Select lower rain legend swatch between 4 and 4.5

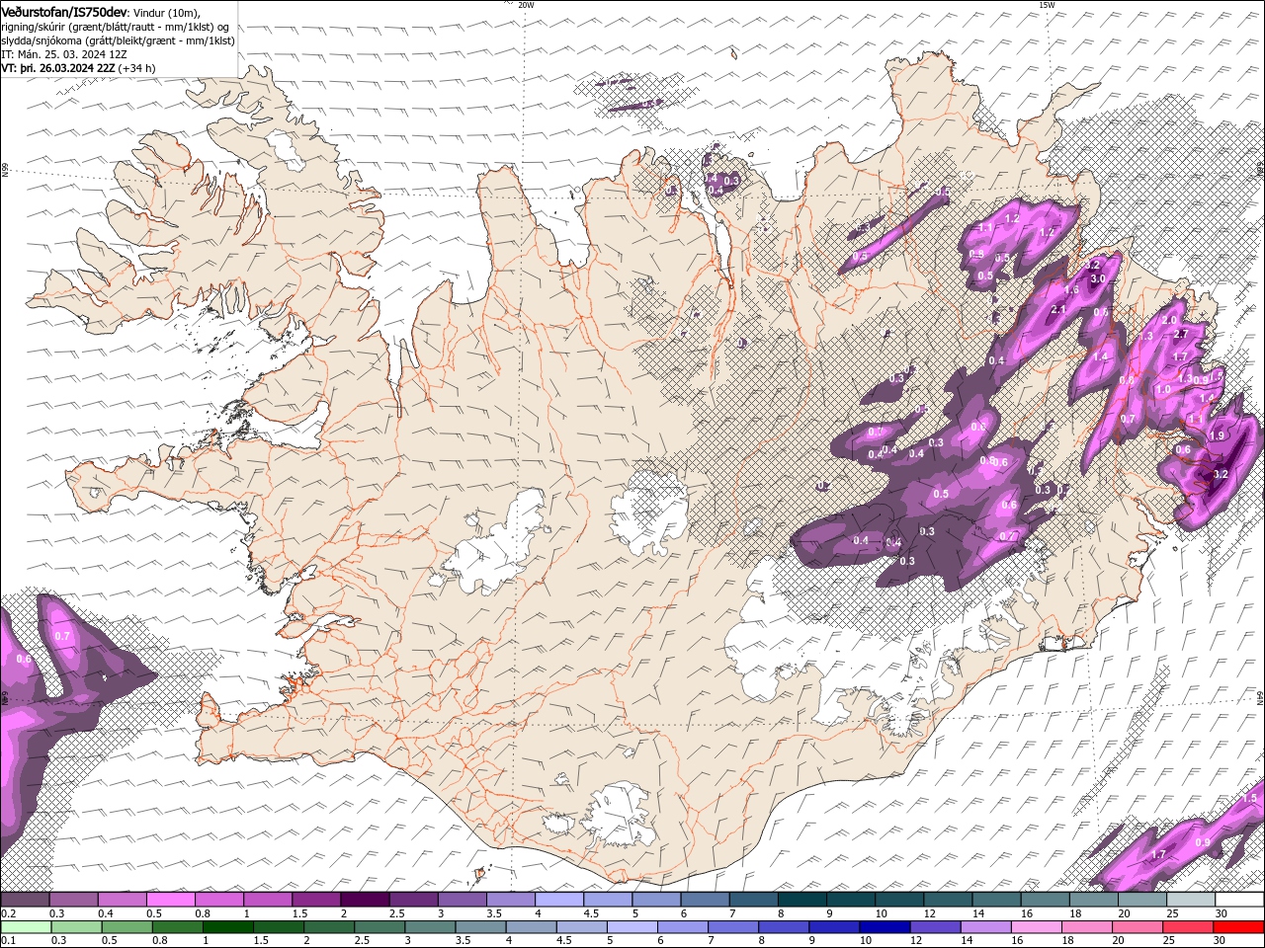pos(532,927)
